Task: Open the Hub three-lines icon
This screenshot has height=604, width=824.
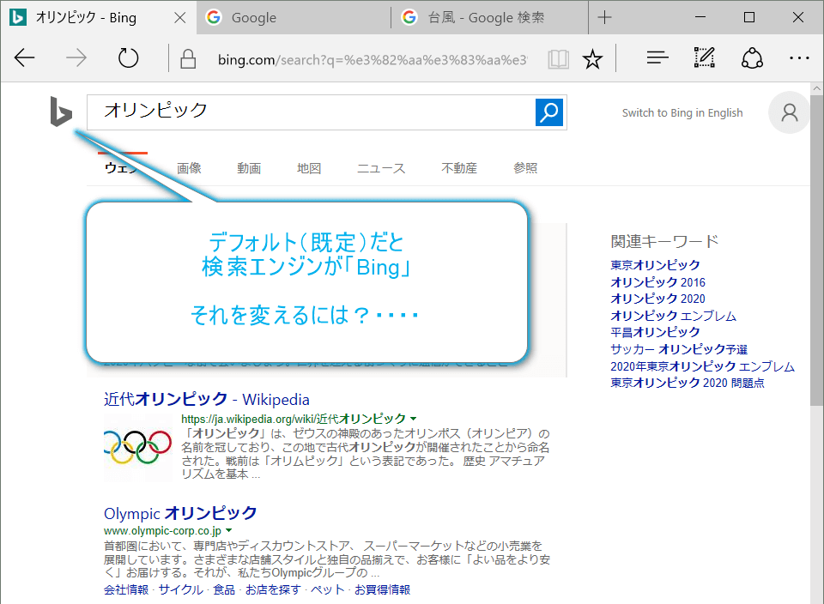Action: 657,58
